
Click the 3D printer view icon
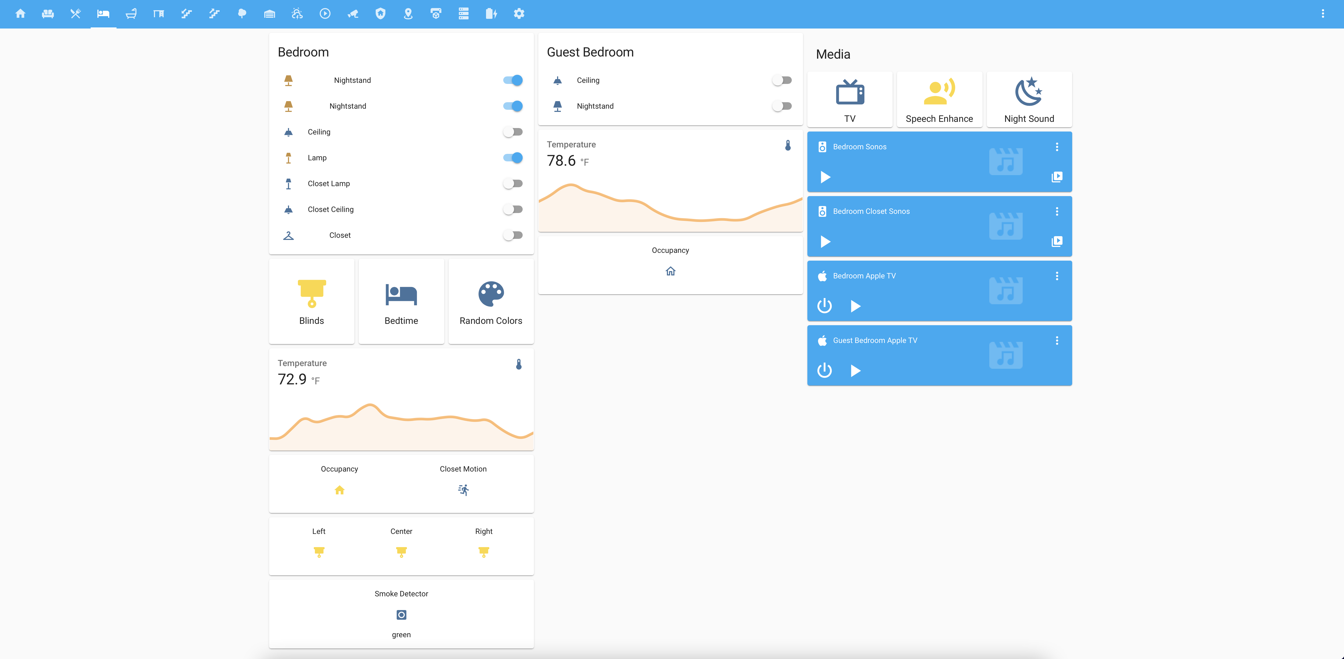436,14
